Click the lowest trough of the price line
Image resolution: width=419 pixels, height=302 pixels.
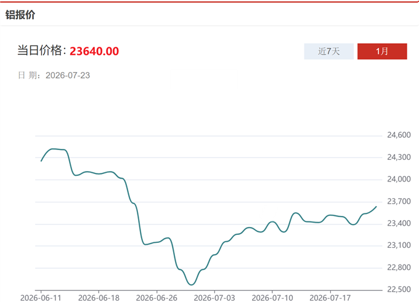pyautogui.click(x=192, y=285)
